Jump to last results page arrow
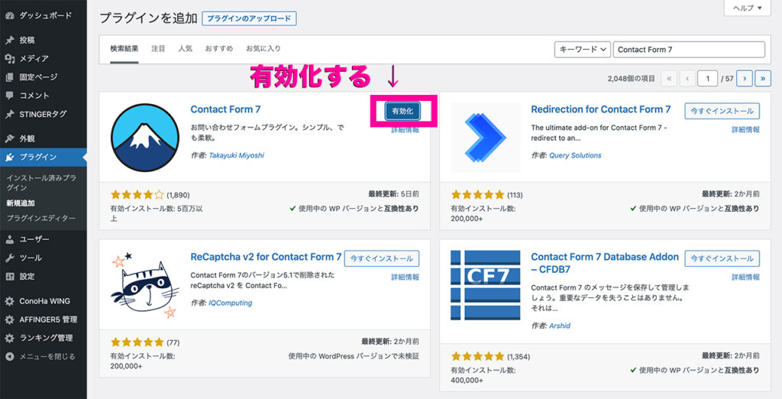Screen dimensions: 782x399 pos(763,79)
